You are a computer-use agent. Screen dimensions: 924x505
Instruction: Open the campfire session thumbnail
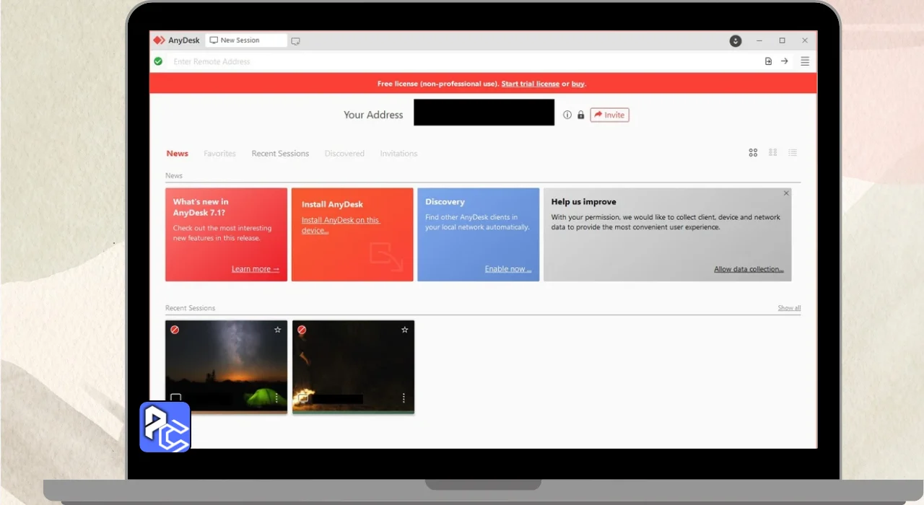(353, 366)
